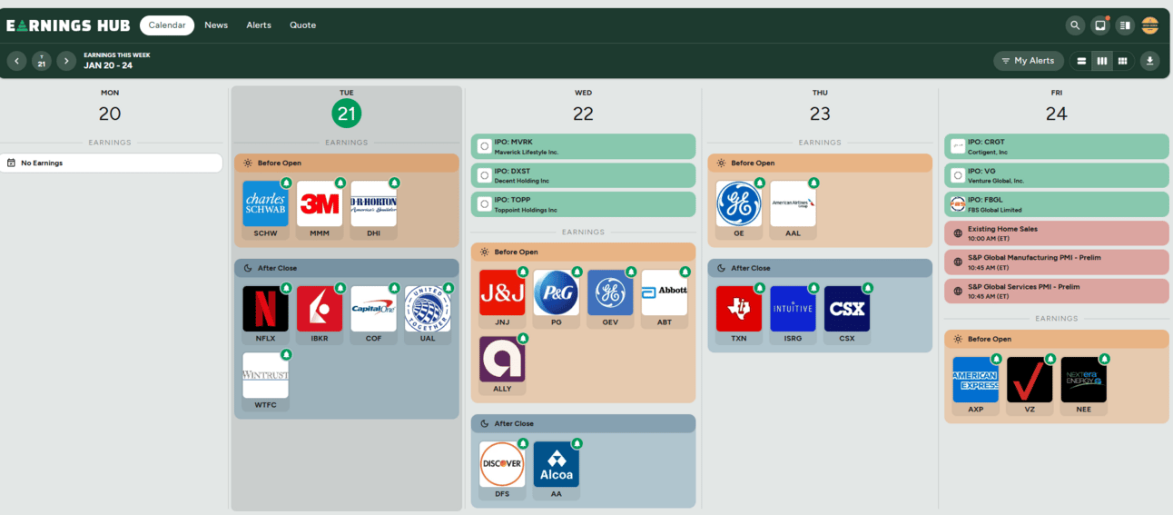Viewport: 1173px width, 515px height.
Task: Open CSX logo
Action: coord(847,309)
